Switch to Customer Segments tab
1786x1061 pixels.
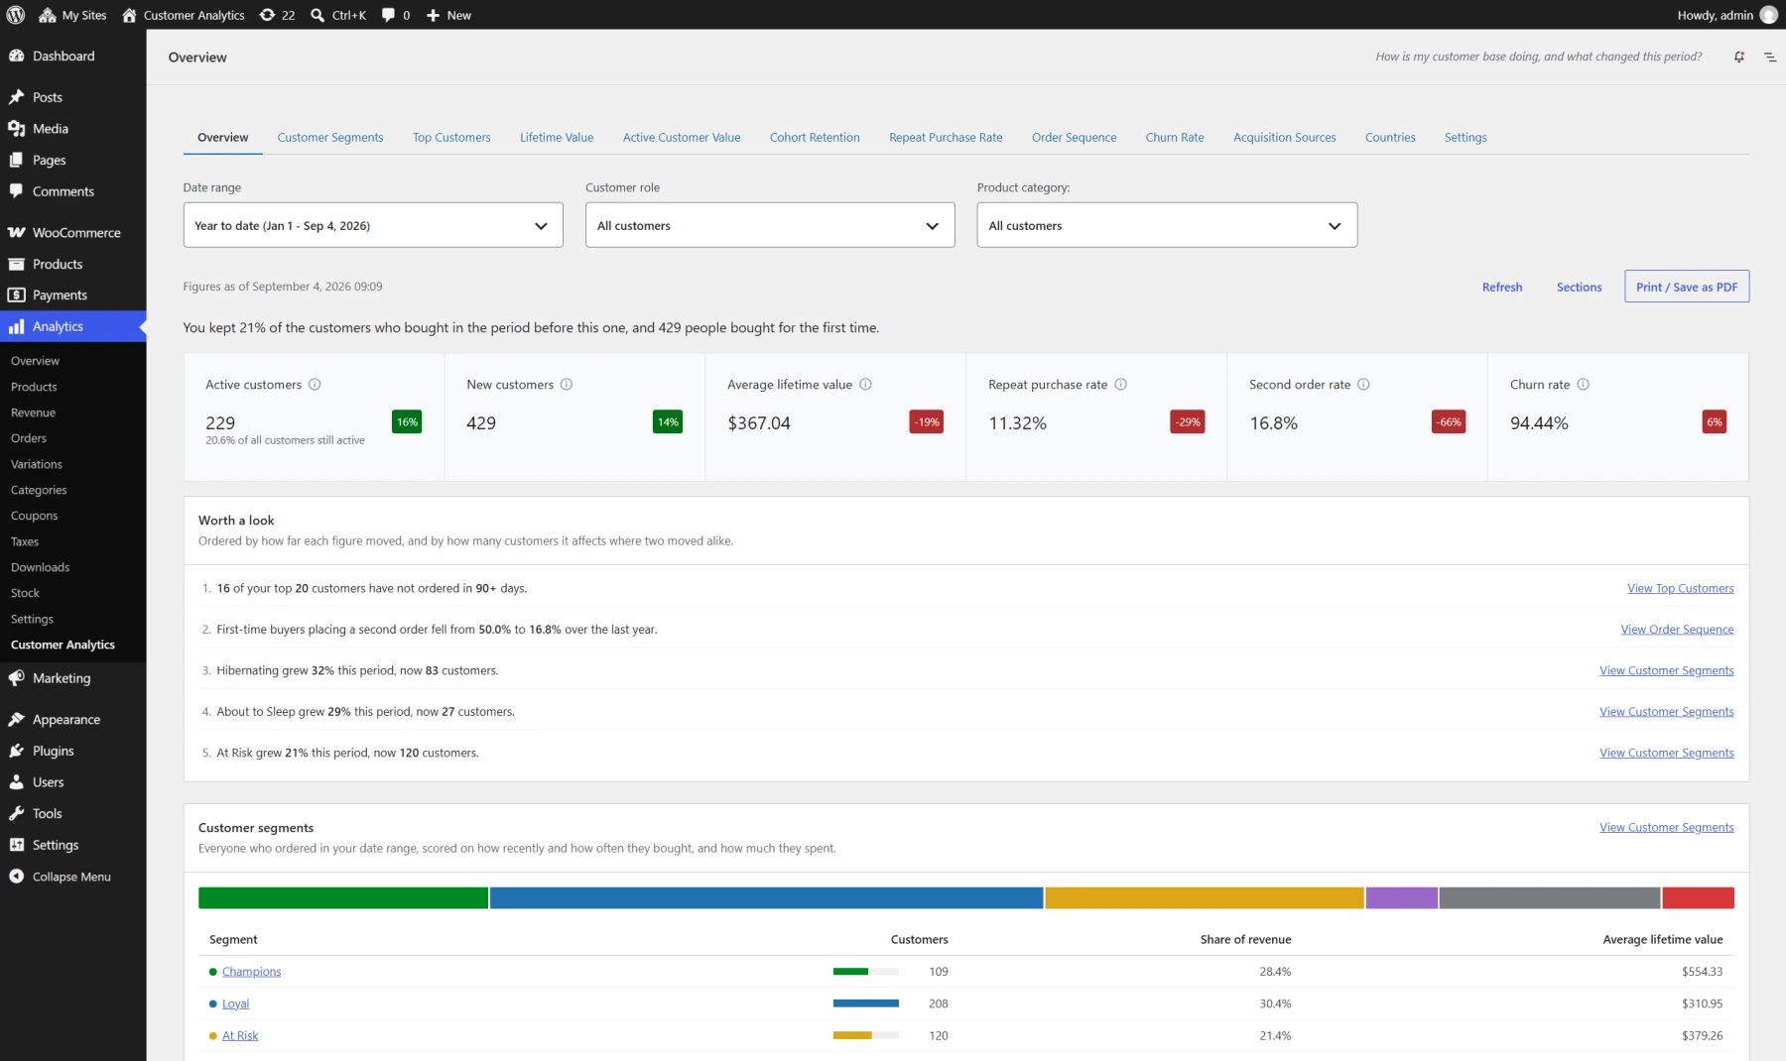tap(330, 138)
